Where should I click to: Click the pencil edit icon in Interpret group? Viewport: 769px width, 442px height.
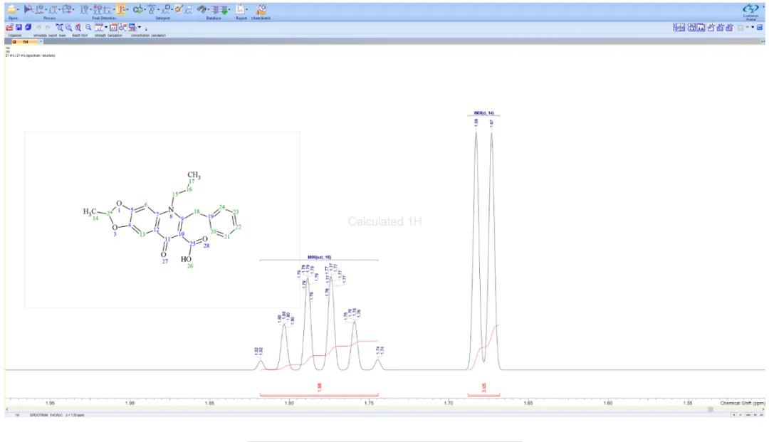click(179, 9)
